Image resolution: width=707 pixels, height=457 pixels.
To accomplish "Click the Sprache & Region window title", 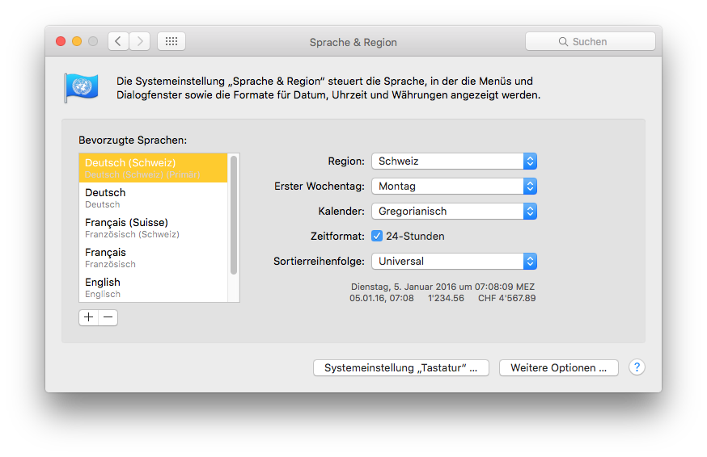I will tap(353, 42).
